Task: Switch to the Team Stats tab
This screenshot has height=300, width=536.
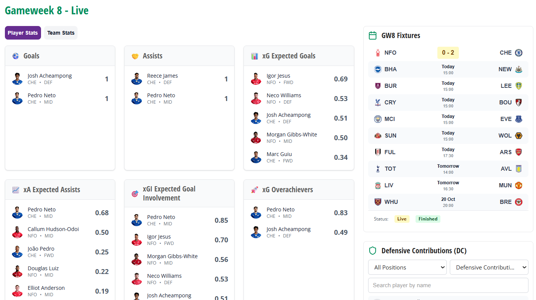Action: 61,33
